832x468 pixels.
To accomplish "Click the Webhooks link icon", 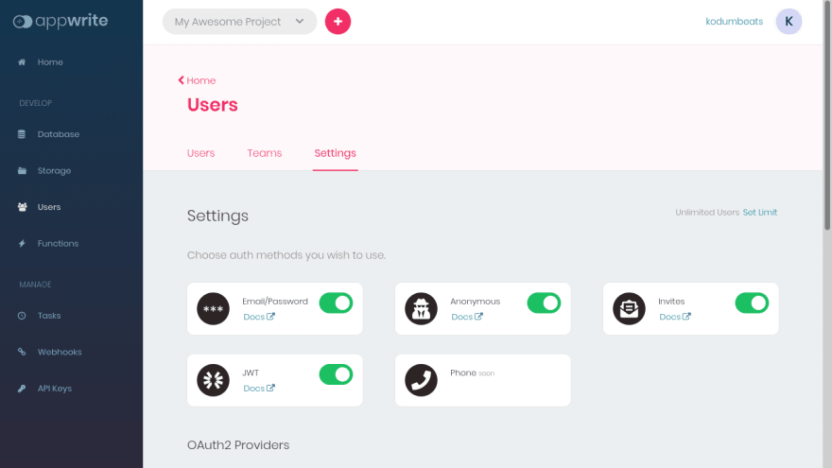I will coord(22,352).
